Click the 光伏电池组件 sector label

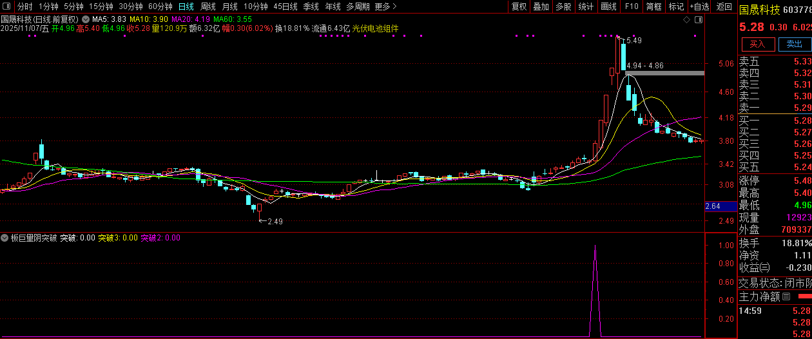(375, 28)
